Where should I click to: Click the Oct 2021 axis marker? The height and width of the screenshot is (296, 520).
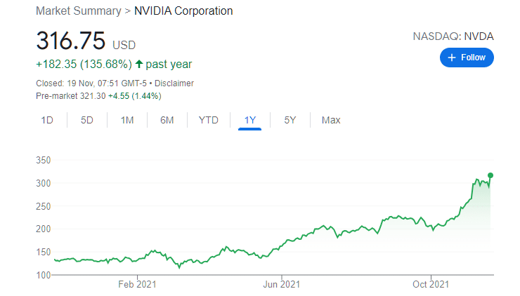431,284
